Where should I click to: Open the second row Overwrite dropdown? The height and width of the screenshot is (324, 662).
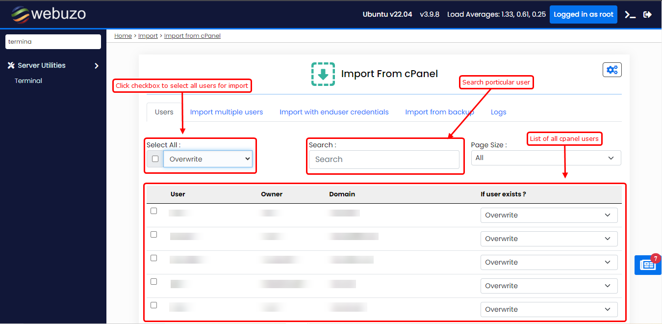(x=549, y=239)
